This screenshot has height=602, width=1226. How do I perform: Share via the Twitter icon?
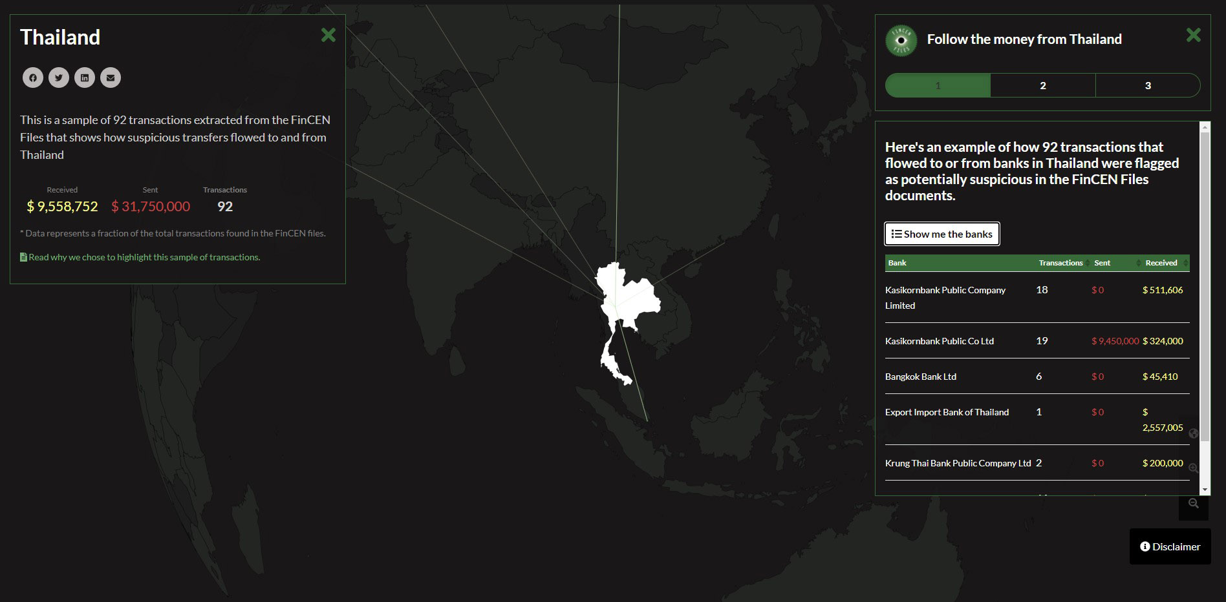pyautogui.click(x=59, y=78)
